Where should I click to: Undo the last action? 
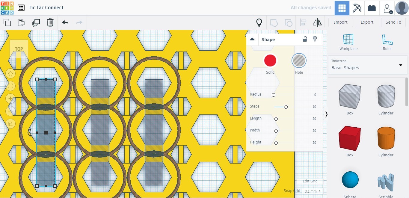[65, 22]
